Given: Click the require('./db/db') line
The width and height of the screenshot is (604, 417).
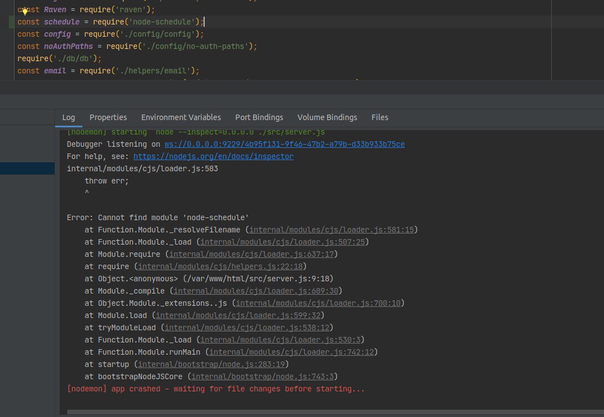Looking at the screenshot, I should click(x=60, y=58).
